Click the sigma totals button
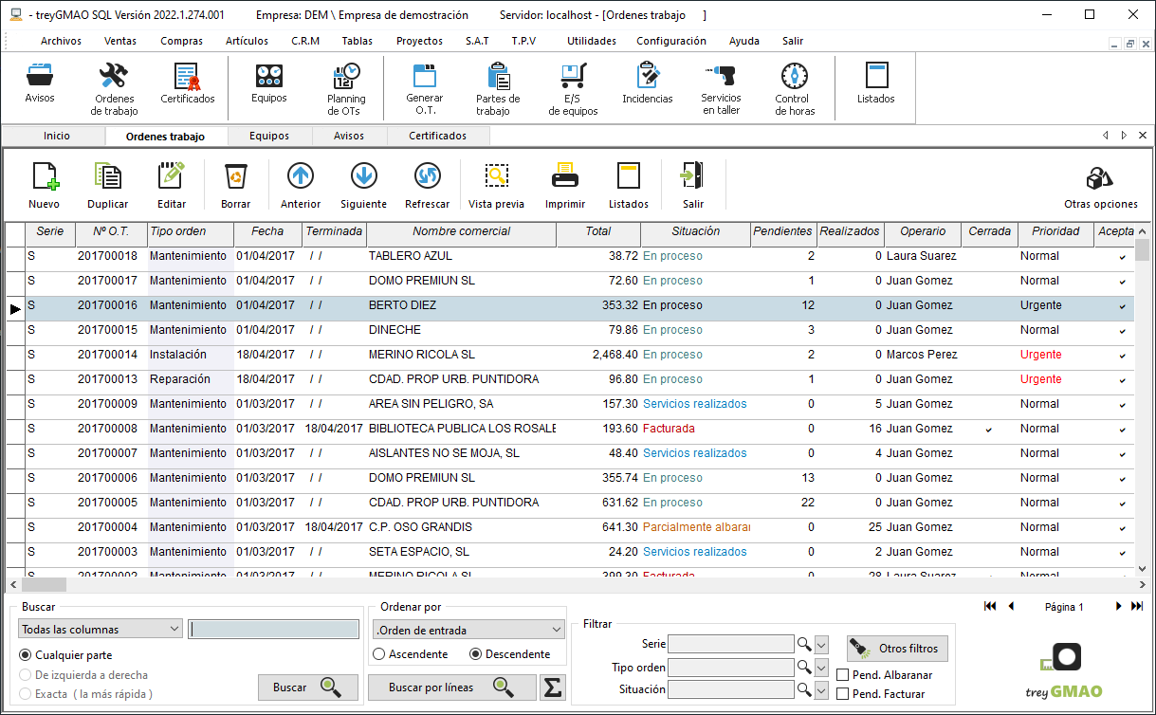This screenshot has width=1156, height=715. tap(552, 687)
